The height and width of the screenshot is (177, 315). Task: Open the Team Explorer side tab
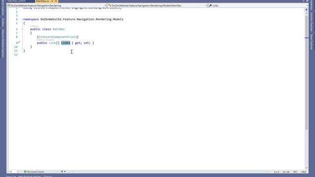point(312,42)
